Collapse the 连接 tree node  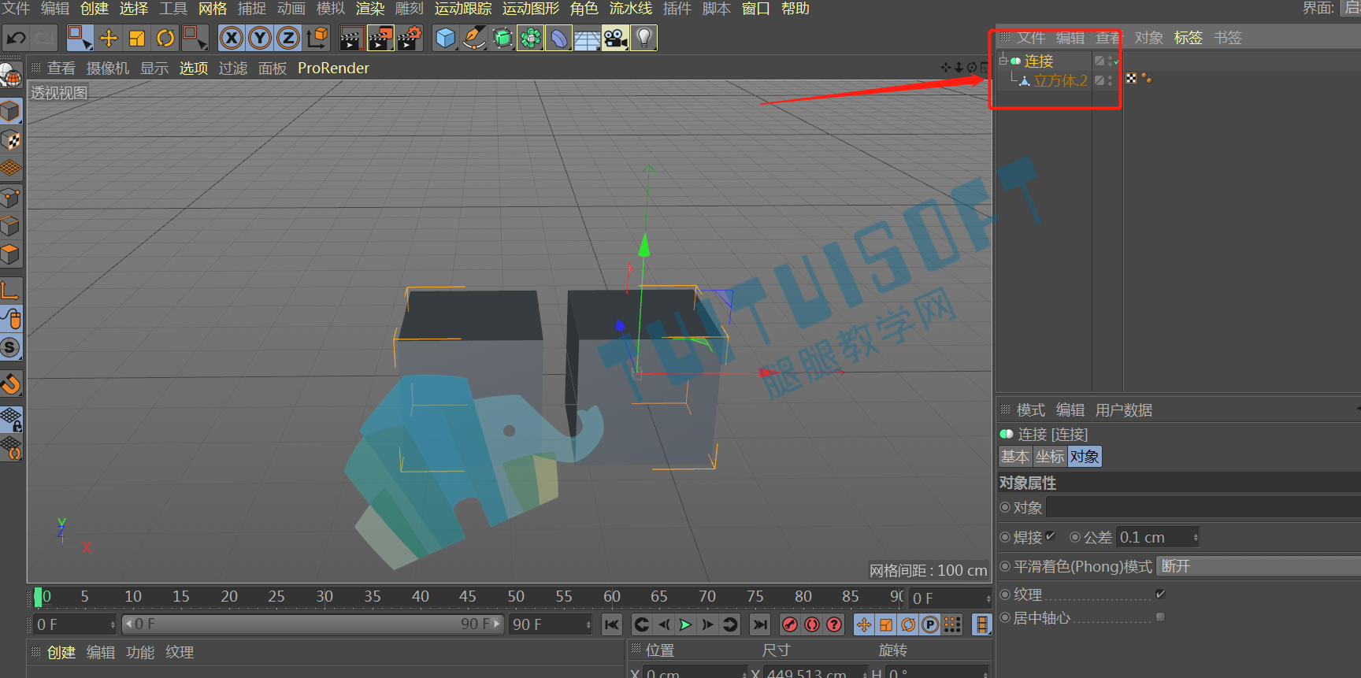pos(1003,60)
